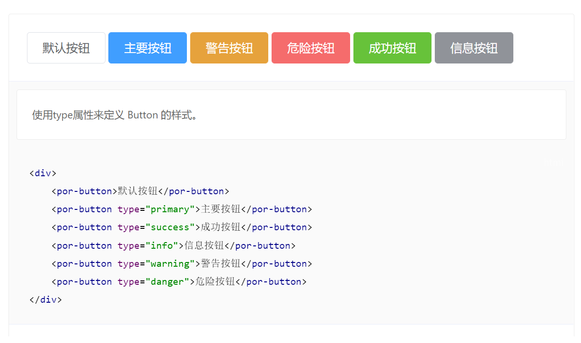Click the code line with type="info"
Screen dimensions: 581x343
click(x=174, y=245)
